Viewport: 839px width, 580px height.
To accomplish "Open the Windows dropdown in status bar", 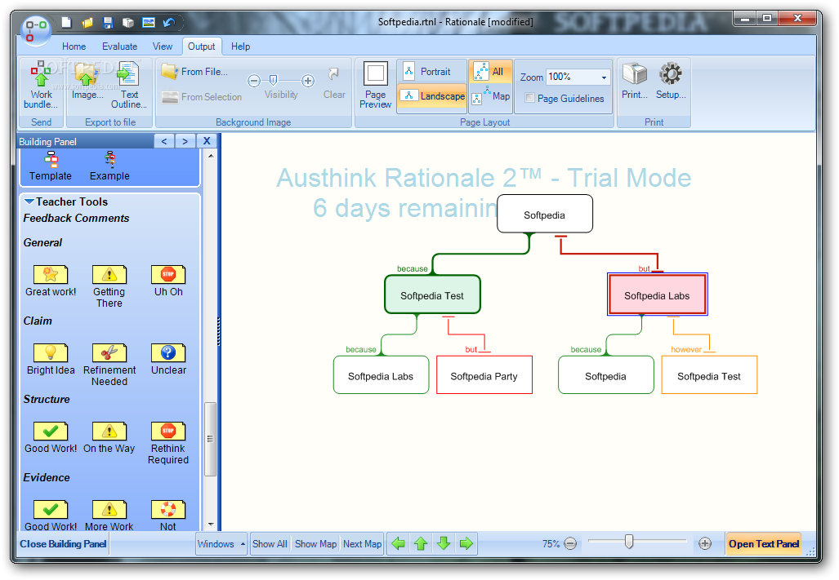I will (221, 543).
